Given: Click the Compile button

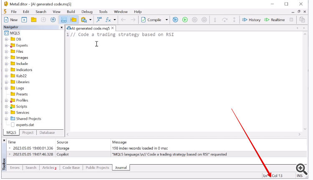Looking at the screenshot, I should [x=151, y=20].
